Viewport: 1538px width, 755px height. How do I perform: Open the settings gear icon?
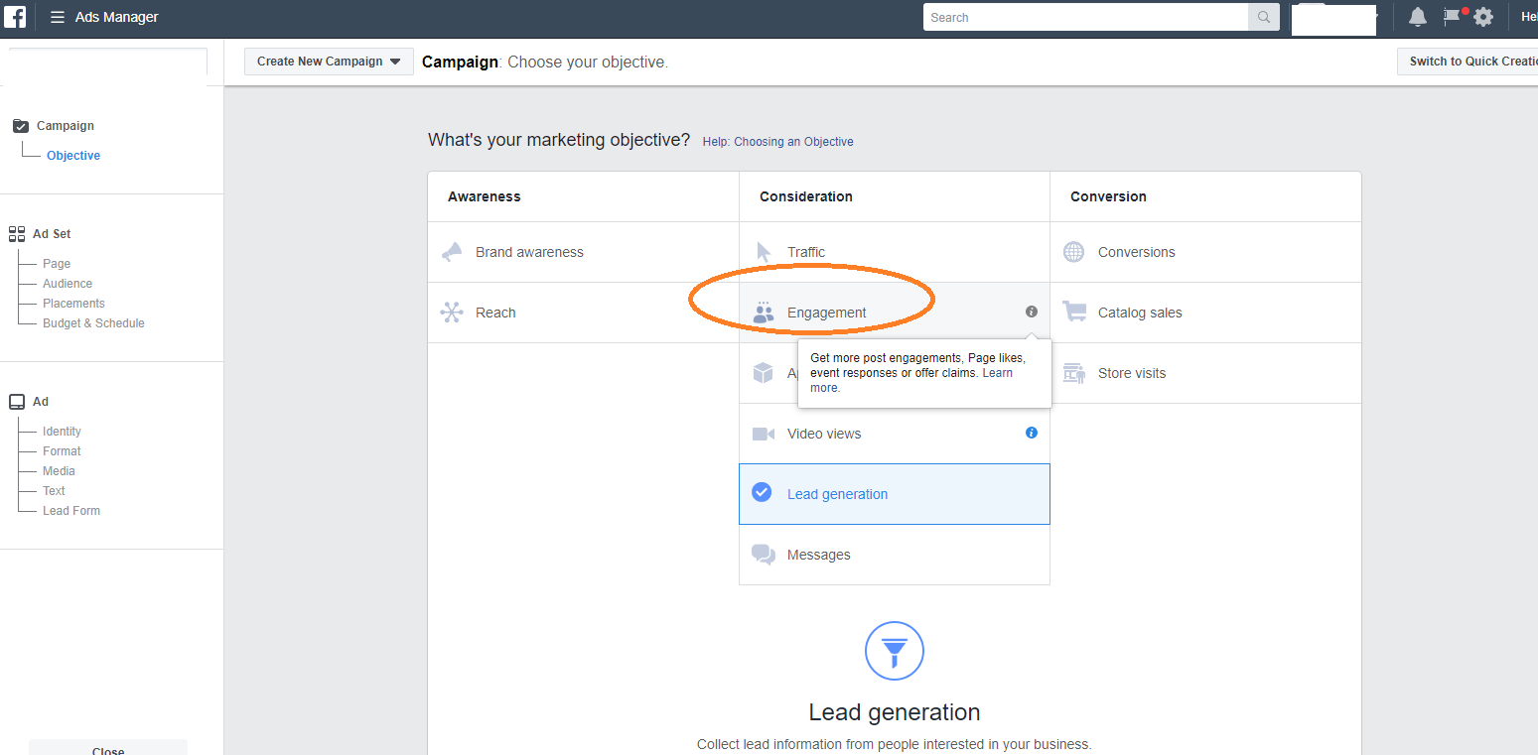pyautogui.click(x=1483, y=17)
